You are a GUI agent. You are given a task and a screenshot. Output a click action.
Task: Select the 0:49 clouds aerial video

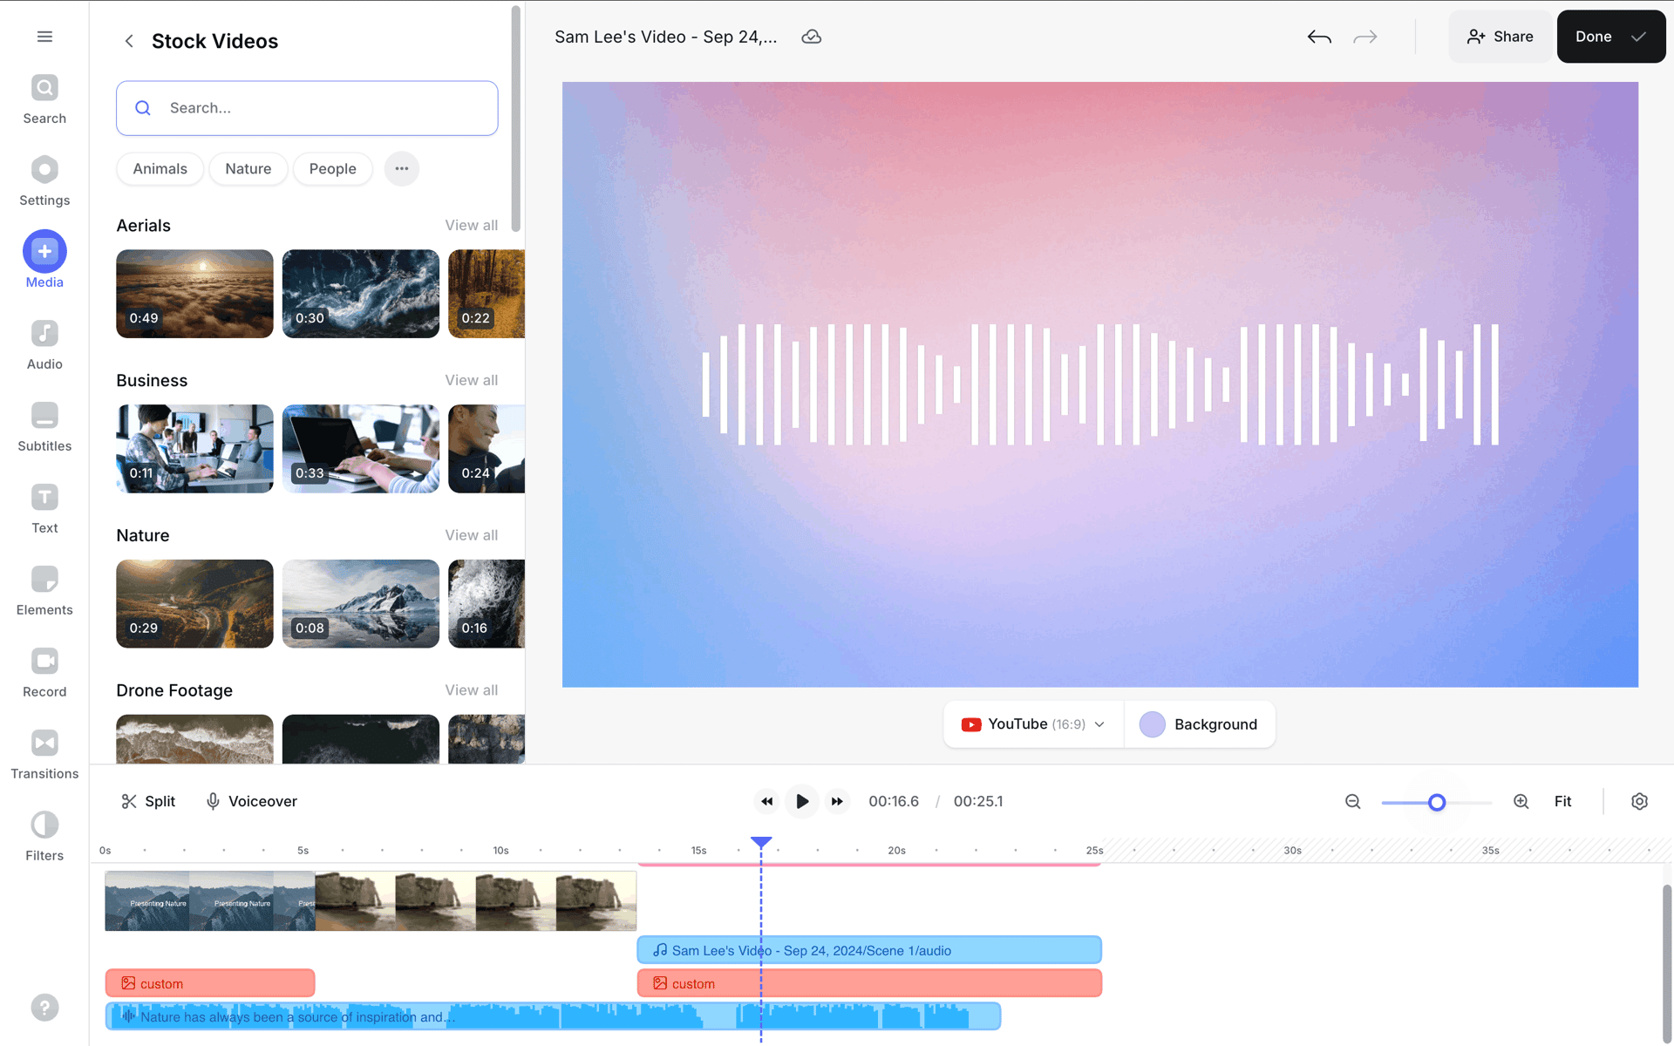point(194,294)
